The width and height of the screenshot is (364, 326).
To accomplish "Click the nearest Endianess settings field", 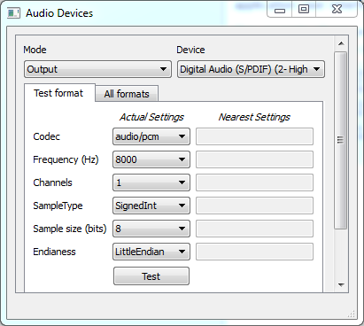I will click(254, 252).
